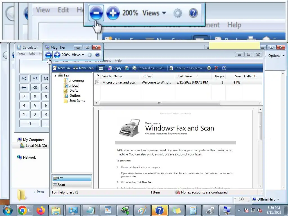Open Google Chrome from taskbar
The width and height of the screenshot is (288, 216).
[25, 210]
